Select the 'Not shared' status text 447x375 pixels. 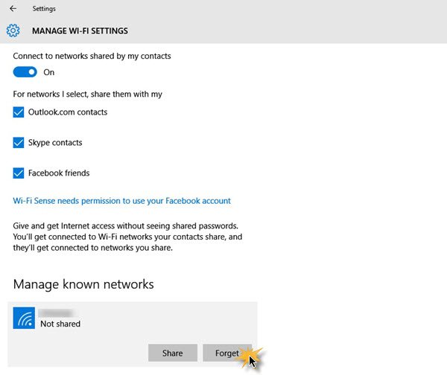[60, 324]
